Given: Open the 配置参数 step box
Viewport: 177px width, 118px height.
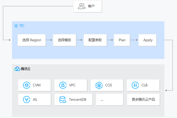Looking at the screenshot, I should (95, 40).
